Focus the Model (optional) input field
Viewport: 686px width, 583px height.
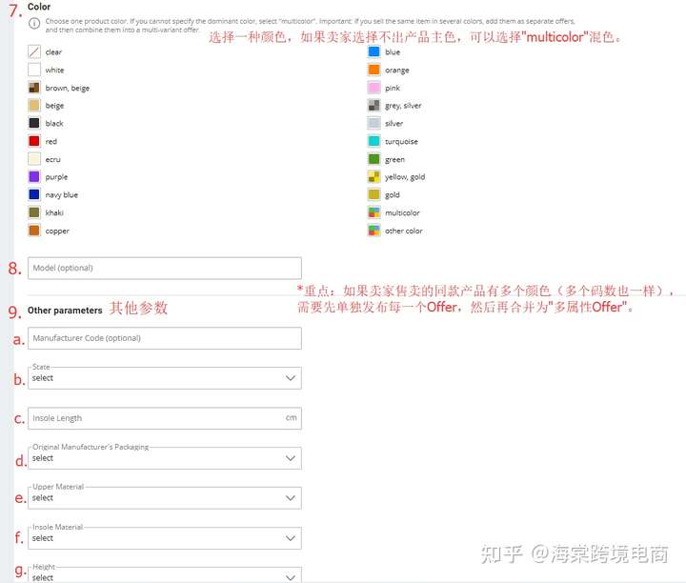(165, 268)
